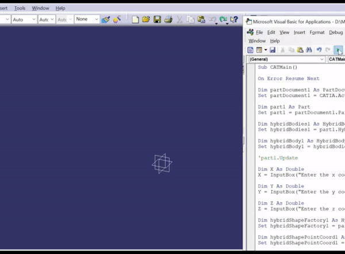Click the 'Dim Z As Double' line

(281, 203)
